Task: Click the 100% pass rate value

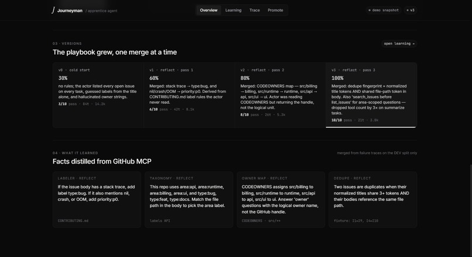Action: click(x=337, y=78)
